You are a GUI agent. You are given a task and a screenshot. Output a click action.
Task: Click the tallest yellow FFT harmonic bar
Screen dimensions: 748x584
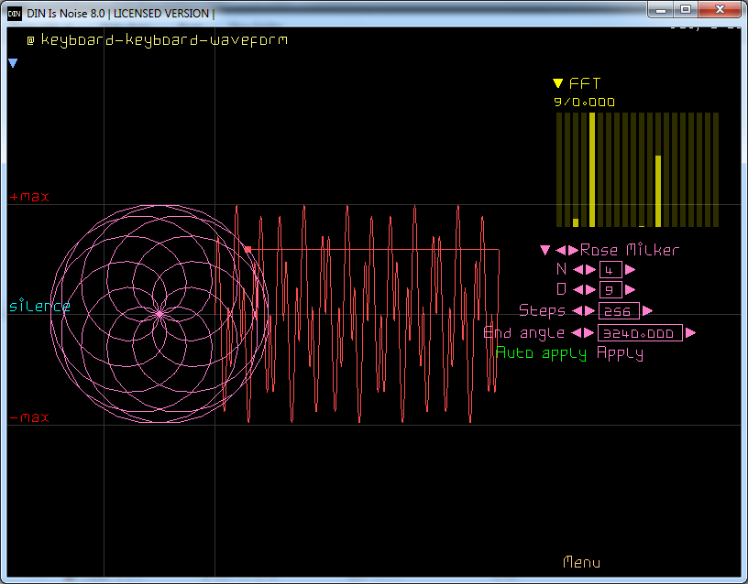click(x=592, y=169)
